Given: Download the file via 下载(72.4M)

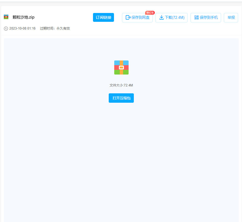Looking at the screenshot, I should [171, 18].
